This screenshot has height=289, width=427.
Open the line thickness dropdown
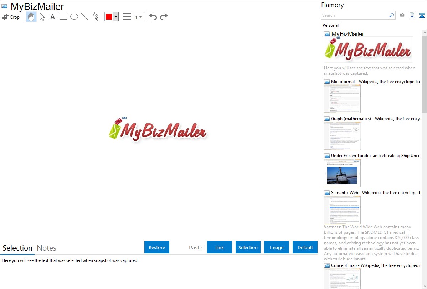pos(138,17)
